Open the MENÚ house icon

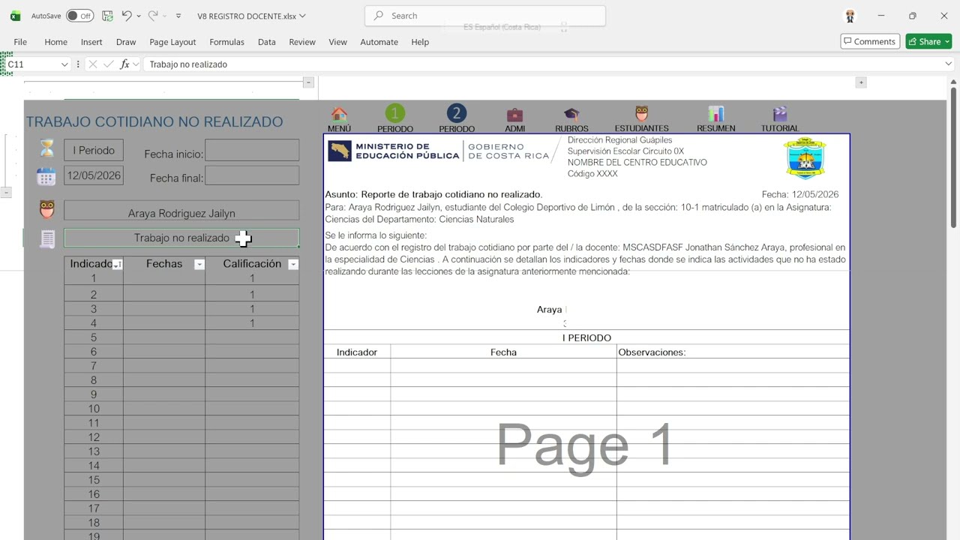click(339, 114)
